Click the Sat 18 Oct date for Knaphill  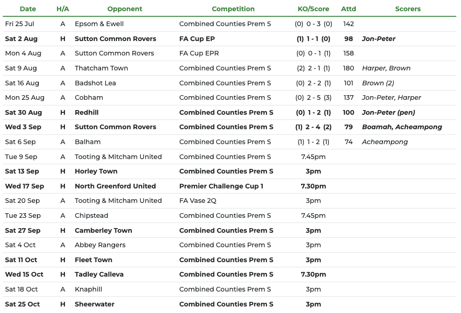click(22, 289)
